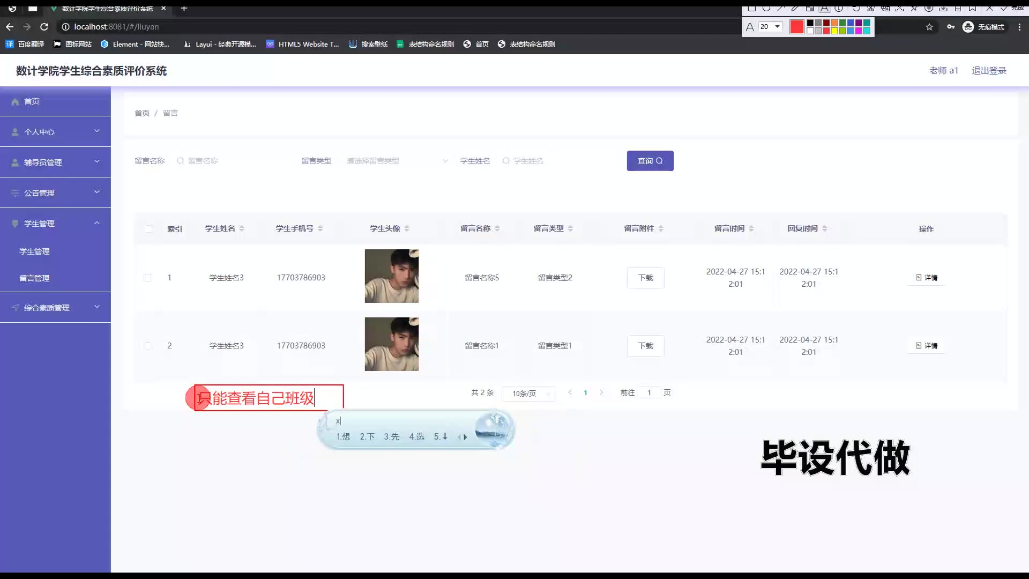Open 详情 for the 留言名称5 row
The image size is (1029, 579).
click(x=926, y=278)
